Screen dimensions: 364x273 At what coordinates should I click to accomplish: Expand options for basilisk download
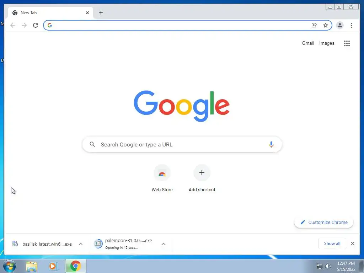pos(81,244)
